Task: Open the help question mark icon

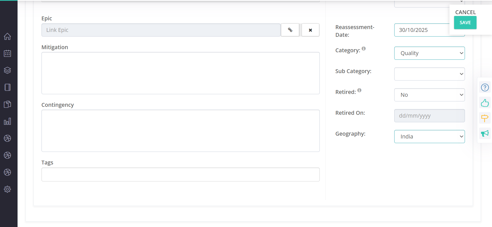Action: click(x=485, y=88)
